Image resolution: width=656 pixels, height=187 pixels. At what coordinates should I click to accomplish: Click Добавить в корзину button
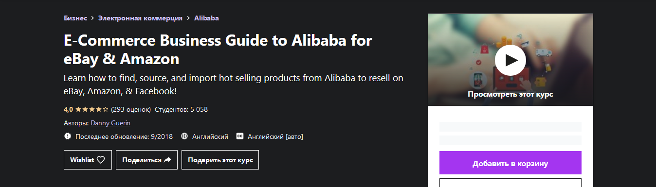coord(510,163)
